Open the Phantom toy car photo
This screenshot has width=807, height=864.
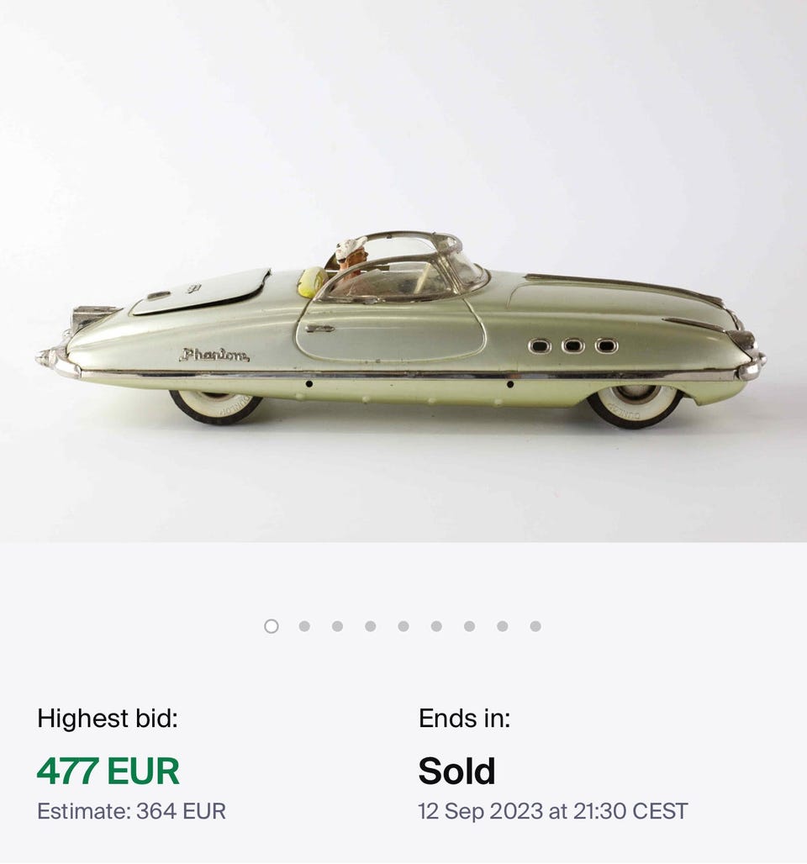[x=403, y=271]
